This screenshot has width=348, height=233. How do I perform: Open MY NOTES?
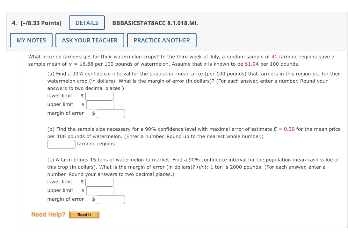click(31, 40)
